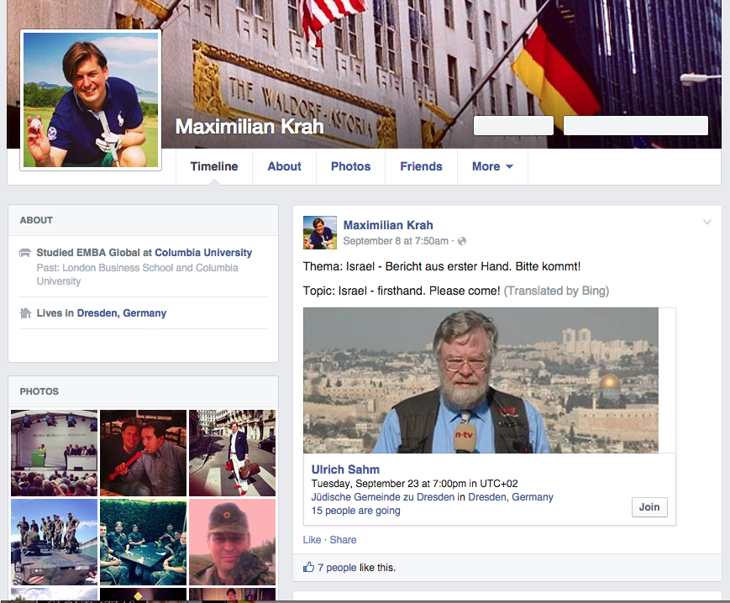Click 'Past: London Business School and Columbia University'
Viewport: 730px width, 603px height.
[137, 275]
